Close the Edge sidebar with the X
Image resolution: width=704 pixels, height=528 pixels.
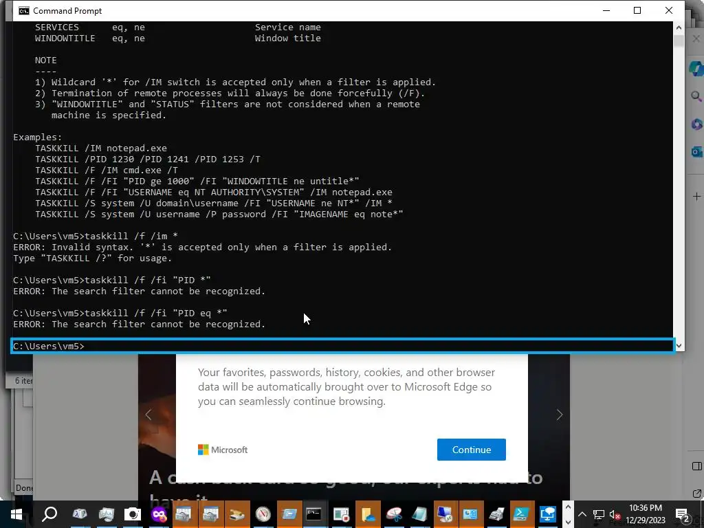coord(696,38)
